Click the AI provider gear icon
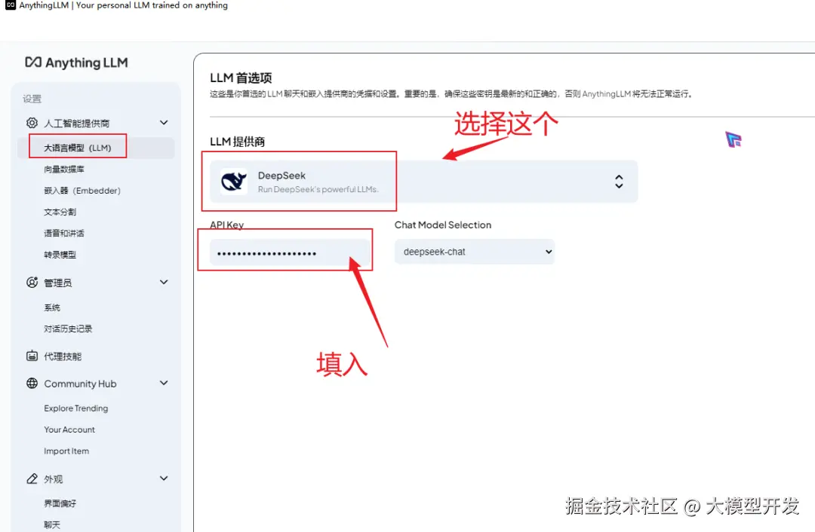Screen dimensions: 815x532 pos(32,123)
